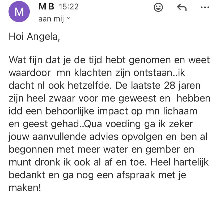The width and height of the screenshot is (220, 201).
Task: Add an emoji reaction to the email
Action: [158, 8]
